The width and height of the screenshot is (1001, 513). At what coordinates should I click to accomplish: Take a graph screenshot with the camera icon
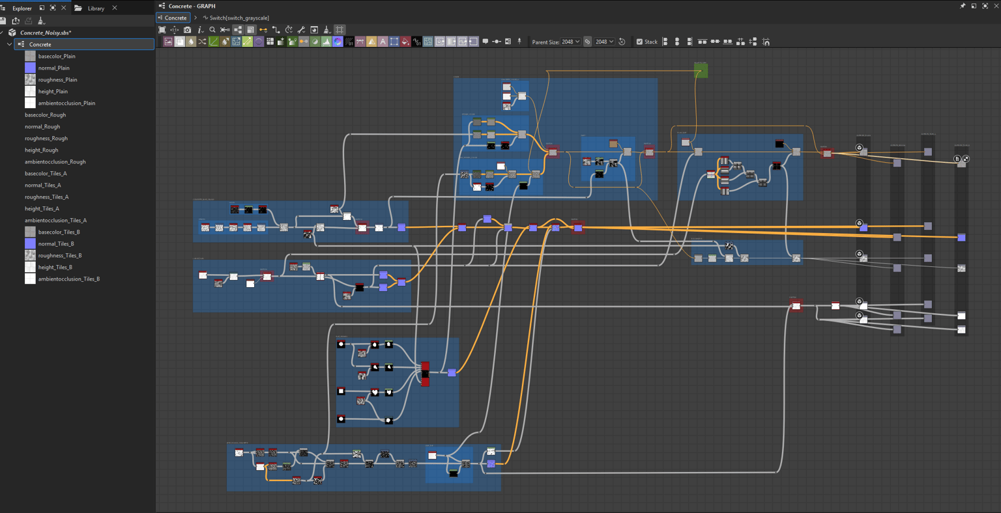tap(187, 30)
